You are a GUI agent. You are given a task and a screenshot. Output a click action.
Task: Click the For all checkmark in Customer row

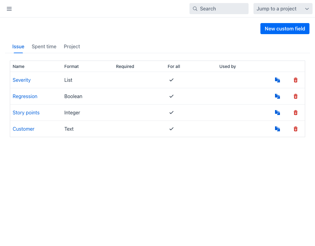point(171,129)
